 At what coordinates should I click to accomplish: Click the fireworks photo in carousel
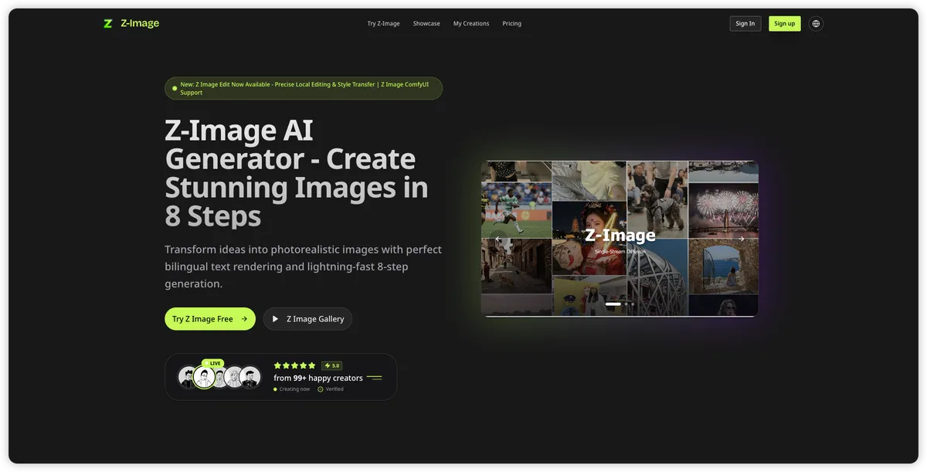[723, 210]
